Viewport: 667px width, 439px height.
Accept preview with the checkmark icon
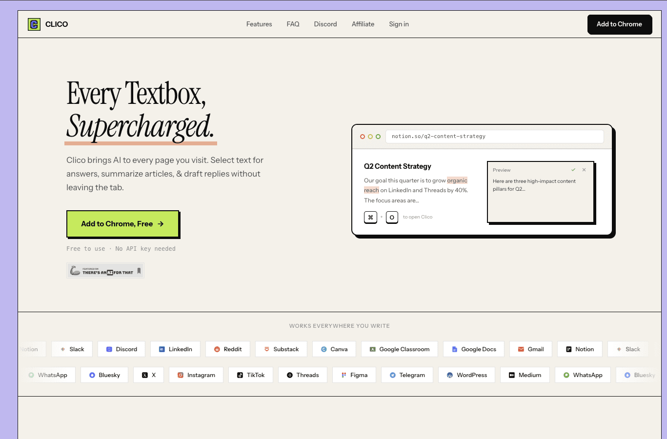(x=573, y=170)
